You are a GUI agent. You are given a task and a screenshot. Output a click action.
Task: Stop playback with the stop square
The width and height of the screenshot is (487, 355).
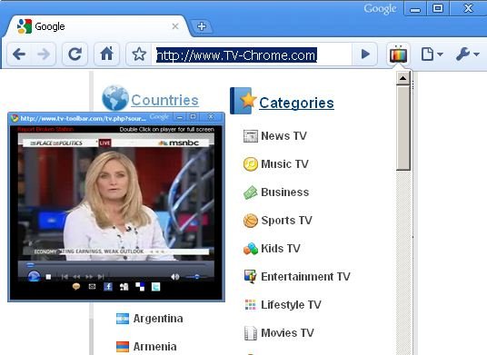point(48,277)
